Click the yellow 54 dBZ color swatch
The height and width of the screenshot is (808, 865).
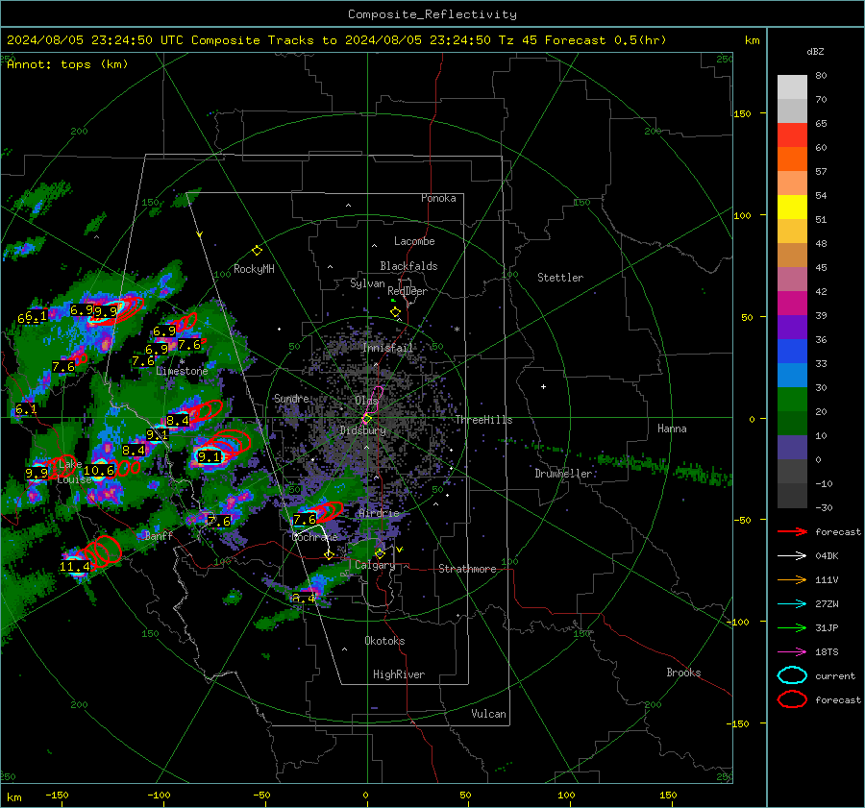792,207
